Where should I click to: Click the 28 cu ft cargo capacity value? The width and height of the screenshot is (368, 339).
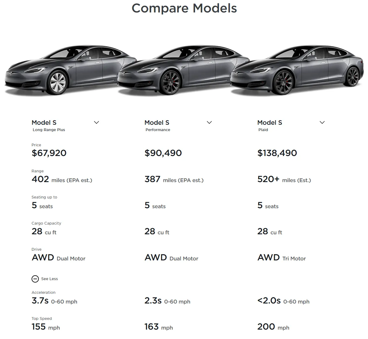click(x=37, y=231)
